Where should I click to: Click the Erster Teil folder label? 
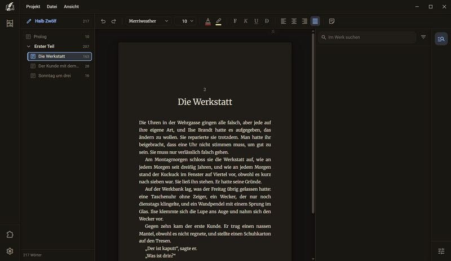coord(44,46)
